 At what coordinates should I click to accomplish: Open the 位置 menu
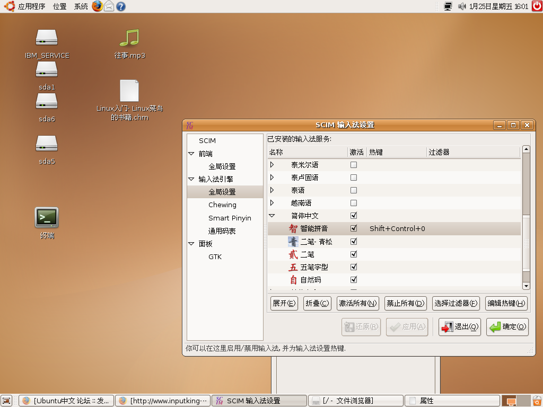click(59, 6)
